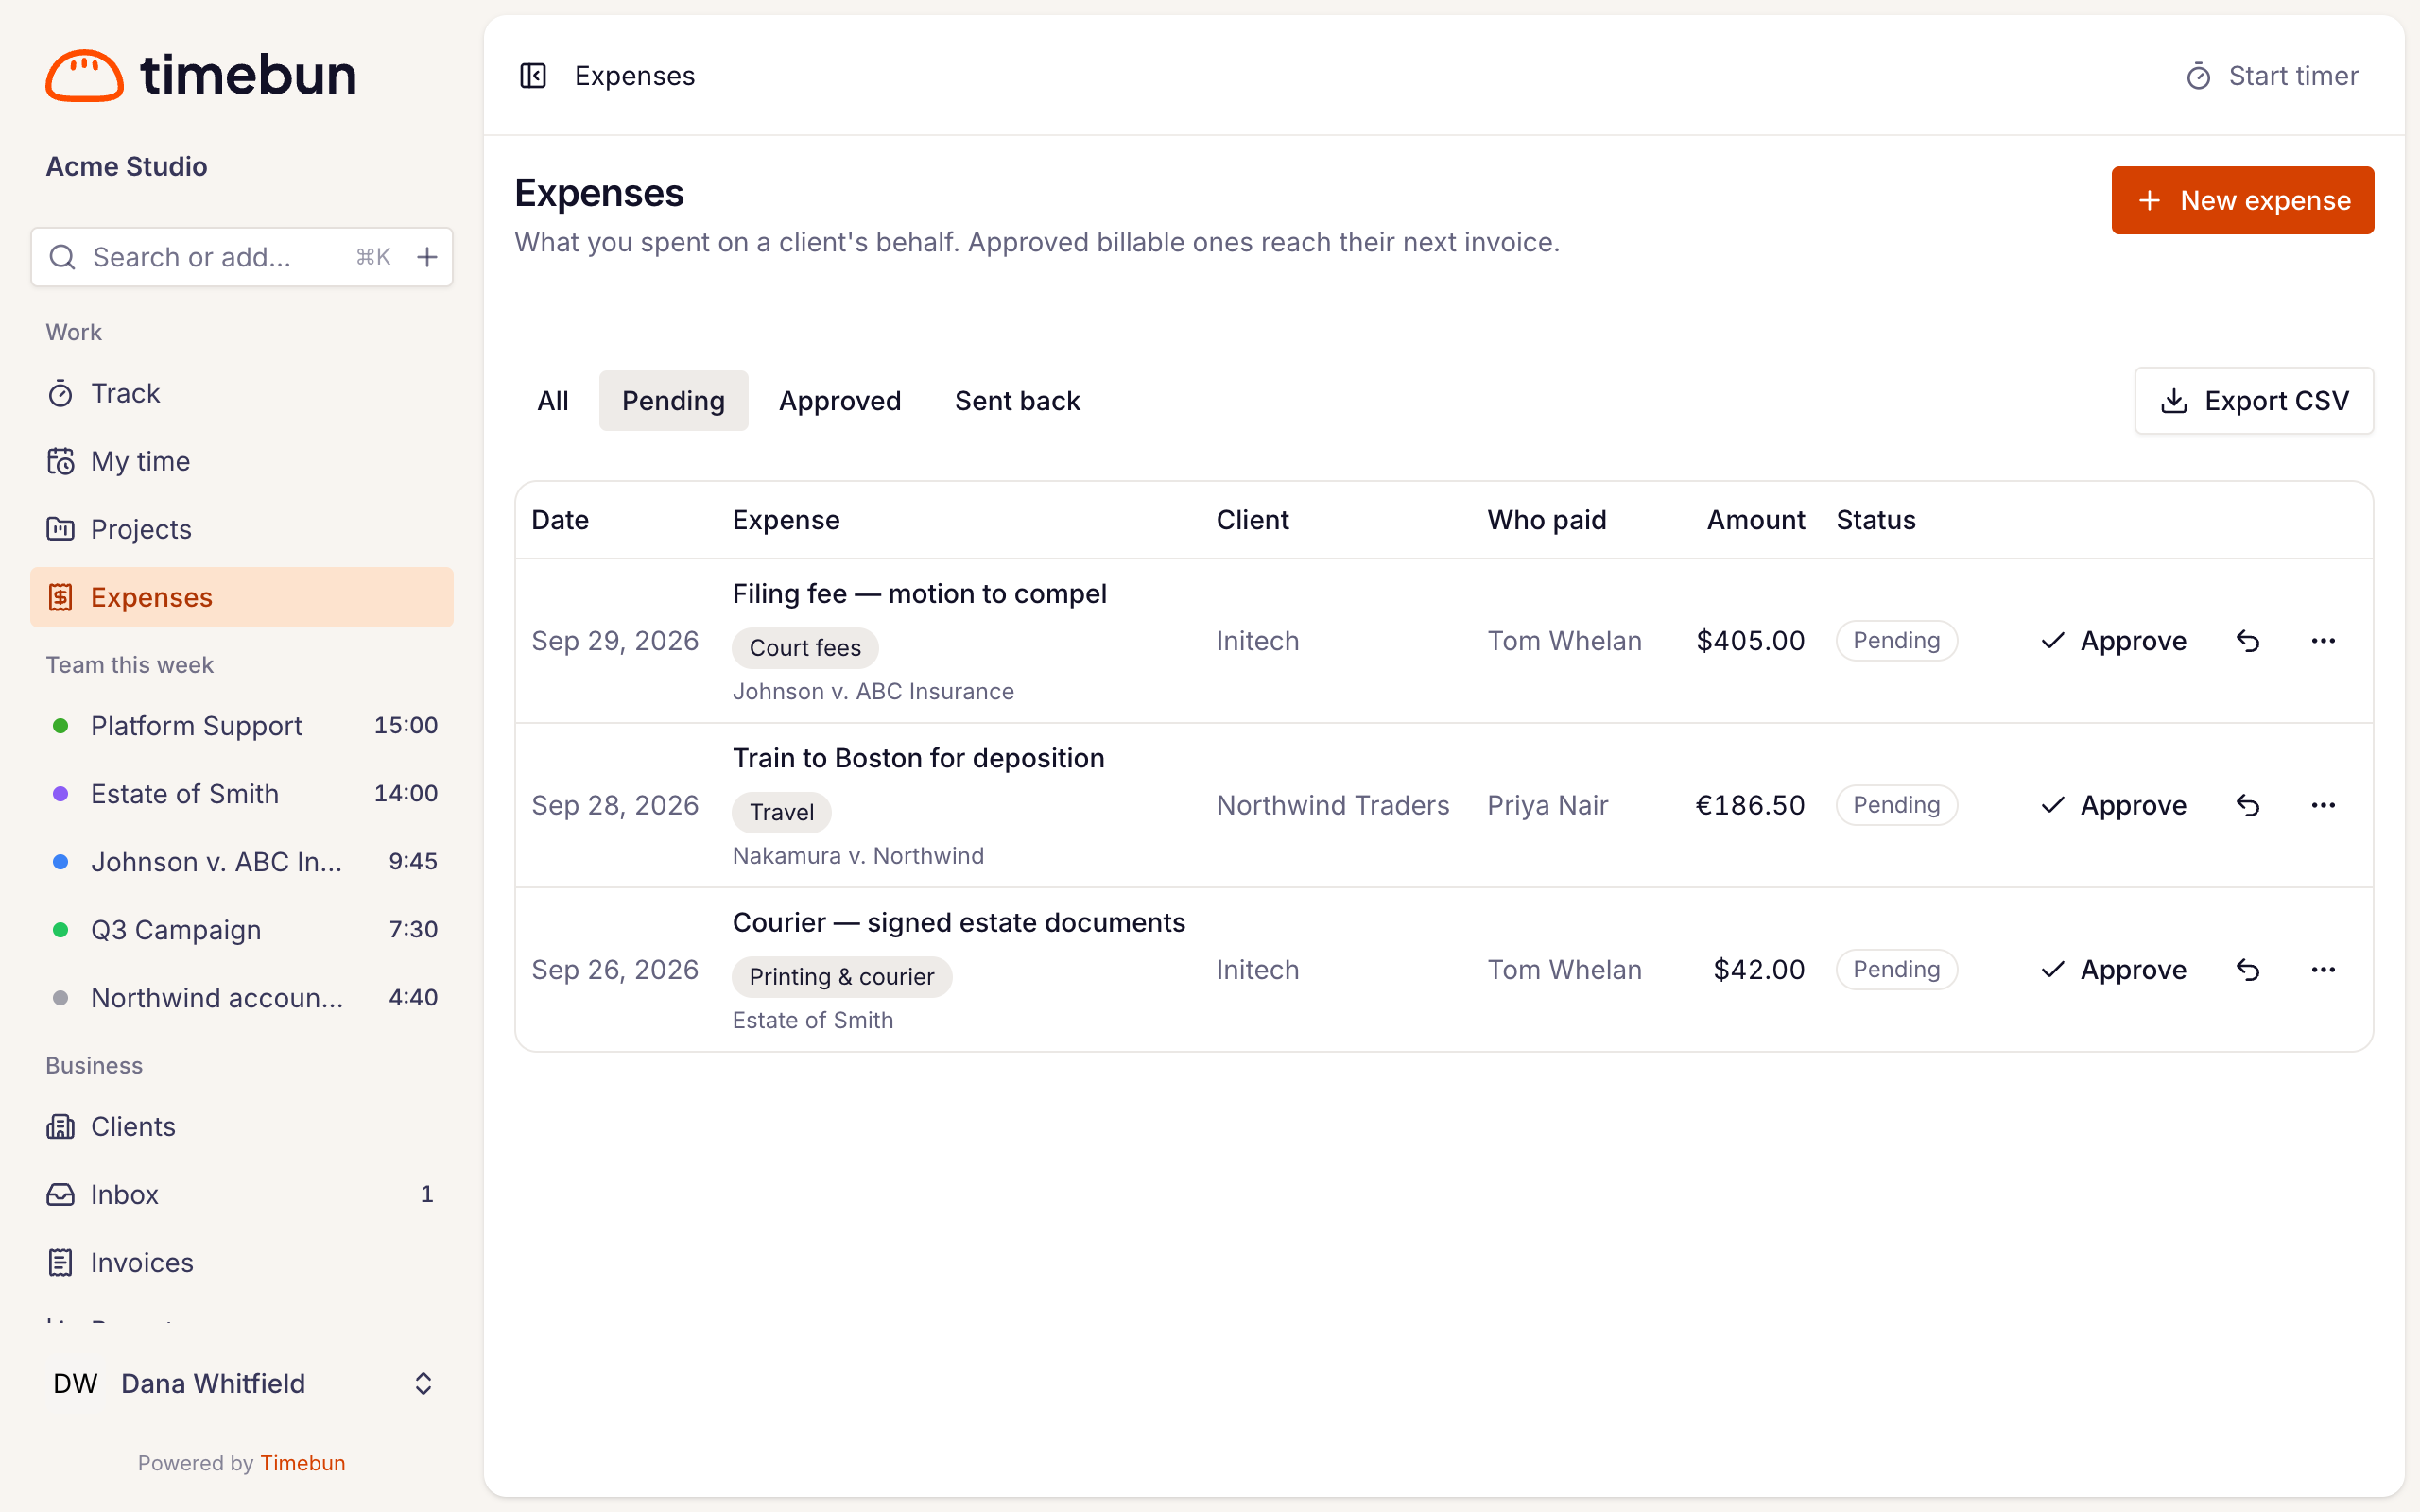Send back the Train to Boston expense
2420x1512 pixels.
pyautogui.click(x=2247, y=805)
